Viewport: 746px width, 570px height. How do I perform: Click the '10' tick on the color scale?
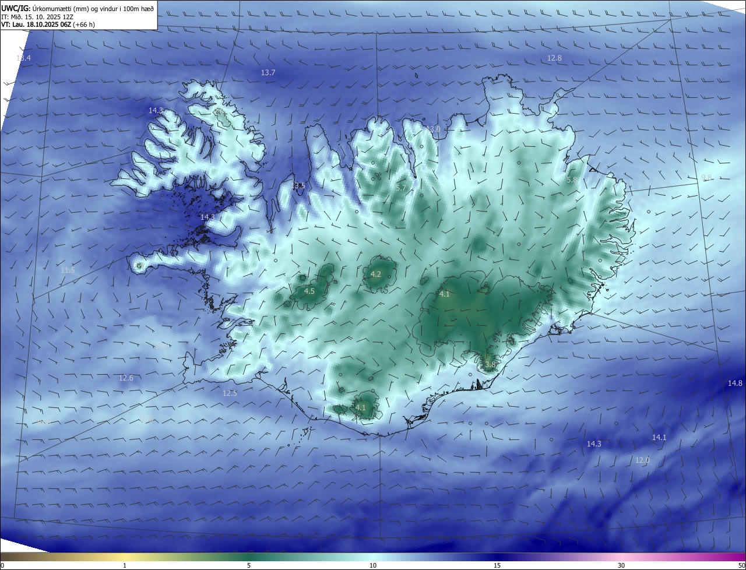(x=373, y=565)
